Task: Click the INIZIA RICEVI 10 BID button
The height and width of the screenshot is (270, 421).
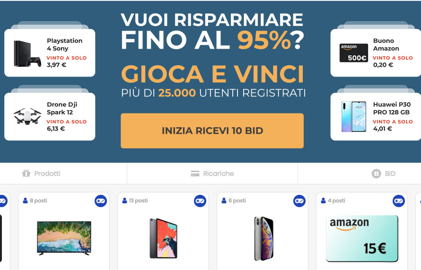Action: point(212,131)
